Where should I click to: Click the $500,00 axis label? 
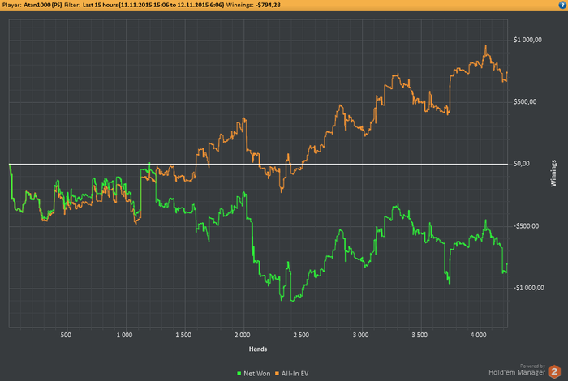pos(525,101)
